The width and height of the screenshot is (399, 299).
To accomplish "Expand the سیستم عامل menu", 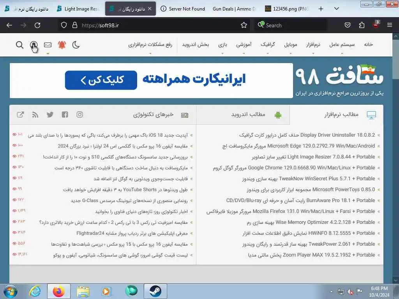I will [342, 44].
